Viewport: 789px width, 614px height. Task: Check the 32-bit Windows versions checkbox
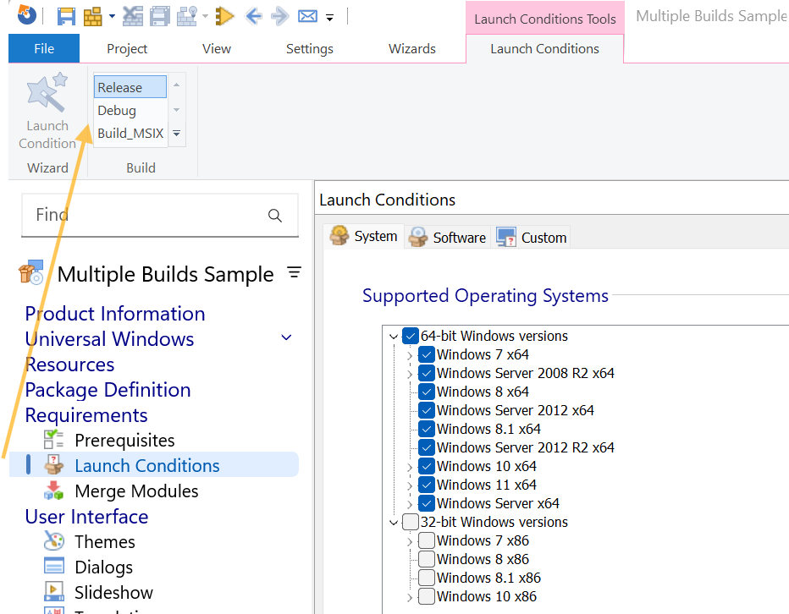point(410,522)
